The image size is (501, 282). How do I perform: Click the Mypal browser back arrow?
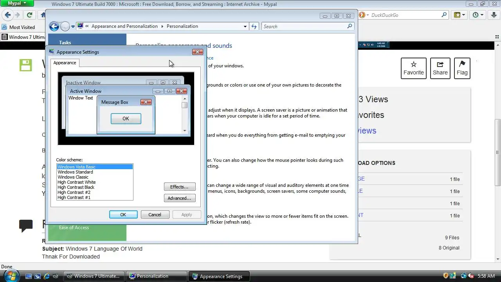click(x=7, y=15)
